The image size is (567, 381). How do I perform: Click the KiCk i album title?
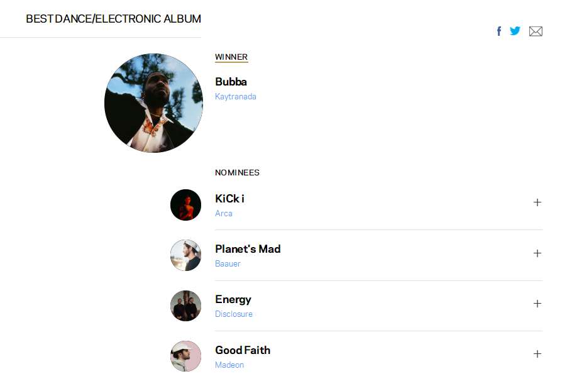click(229, 199)
